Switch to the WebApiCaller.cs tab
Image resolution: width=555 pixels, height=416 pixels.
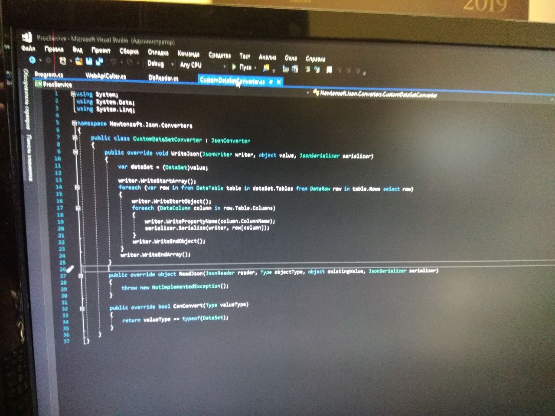coord(106,76)
